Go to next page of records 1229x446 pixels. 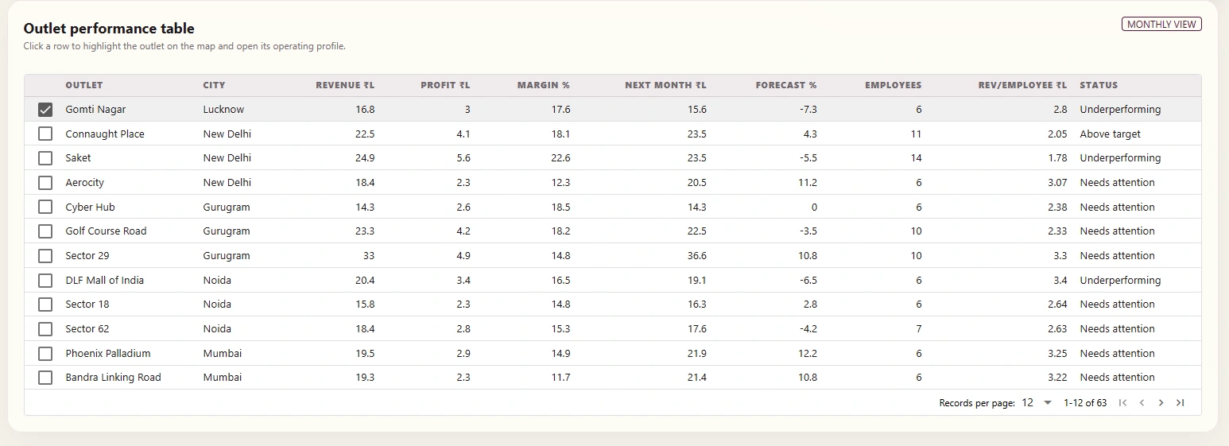click(1161, 403)
